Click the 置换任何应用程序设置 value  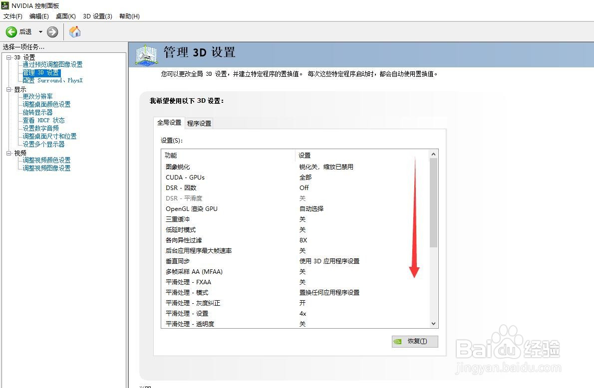329,293
